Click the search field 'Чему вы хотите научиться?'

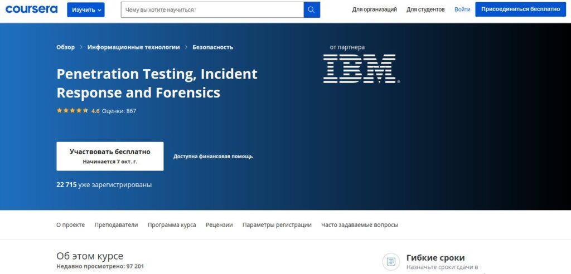tap(212, 10)
